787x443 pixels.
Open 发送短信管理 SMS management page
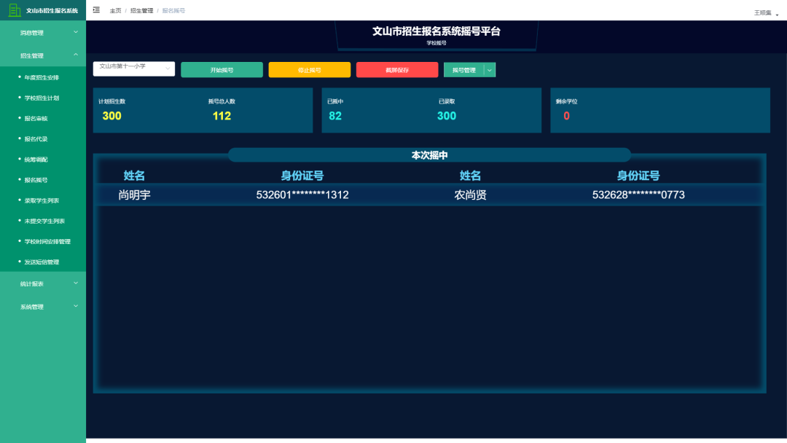point(38,262)
